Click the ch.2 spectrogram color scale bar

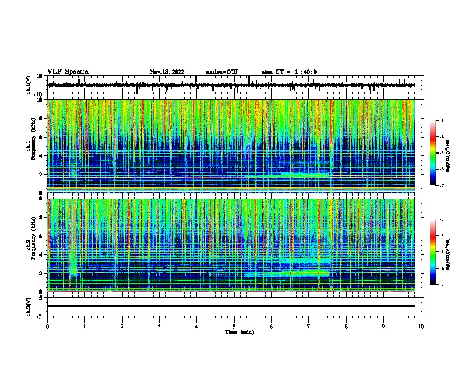pyautogui.click(x=433, y=252)
